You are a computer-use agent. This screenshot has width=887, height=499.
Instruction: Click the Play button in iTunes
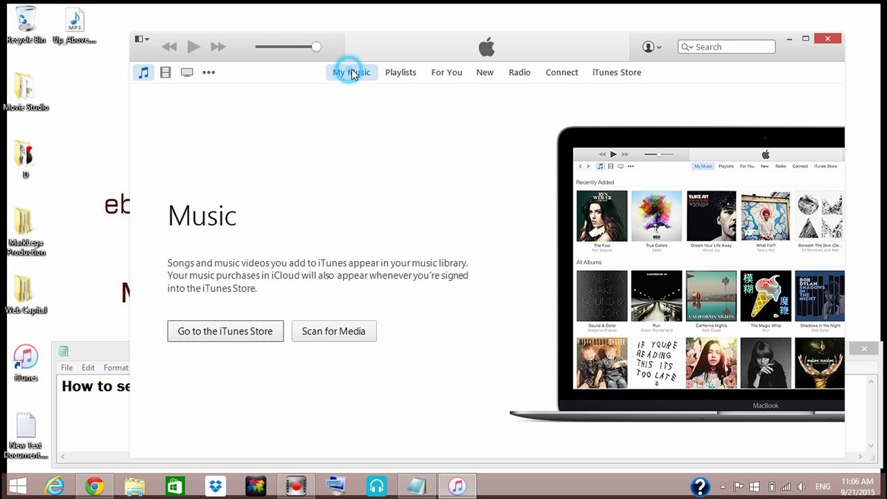(x=193, y=47)
